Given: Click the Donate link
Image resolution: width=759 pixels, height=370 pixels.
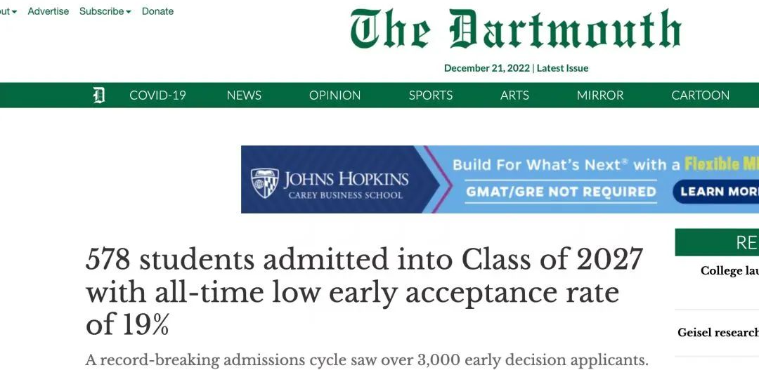Looking at the screenshot, I should pyautogui.click(x=158, y=11).
